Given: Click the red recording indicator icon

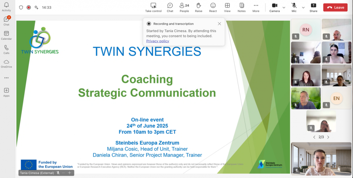Looking at the screenshot, I should (29, 8).
